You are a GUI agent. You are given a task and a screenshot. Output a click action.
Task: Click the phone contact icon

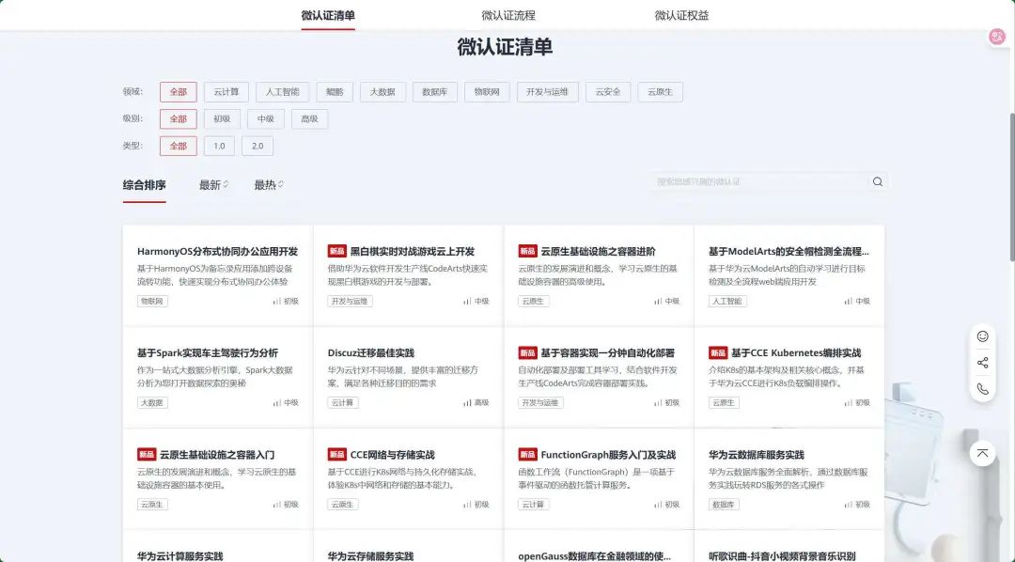pos(983,389)
